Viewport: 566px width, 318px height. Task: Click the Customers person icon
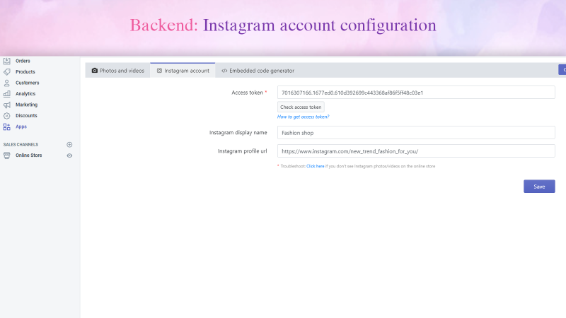(7, 83)
